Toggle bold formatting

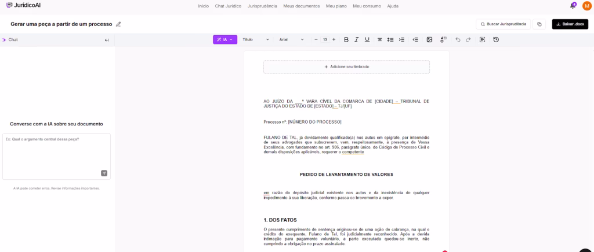pyautogui.click(x=346, y=39)
